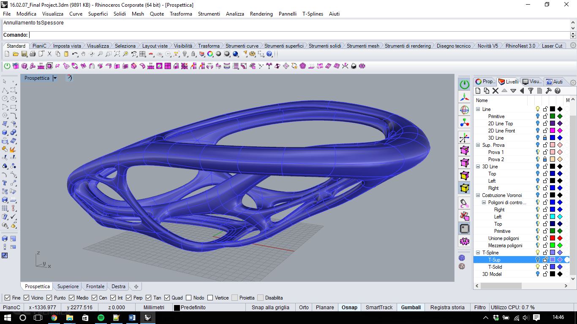Click the Save floppy disk icon

point(24,54)
